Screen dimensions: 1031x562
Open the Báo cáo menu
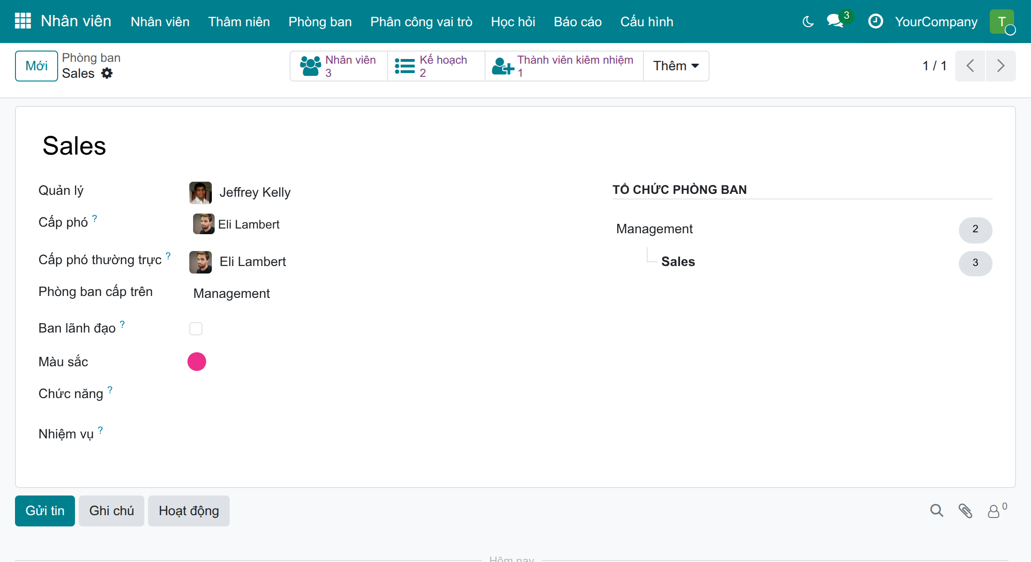577,22
